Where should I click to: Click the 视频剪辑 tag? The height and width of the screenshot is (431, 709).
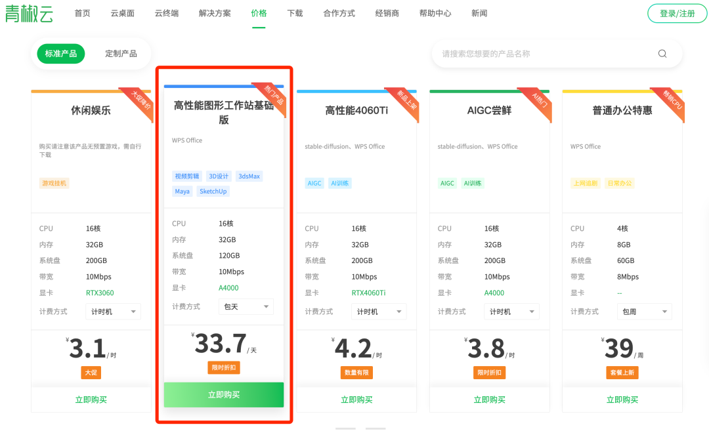click(x=186, y=176)
